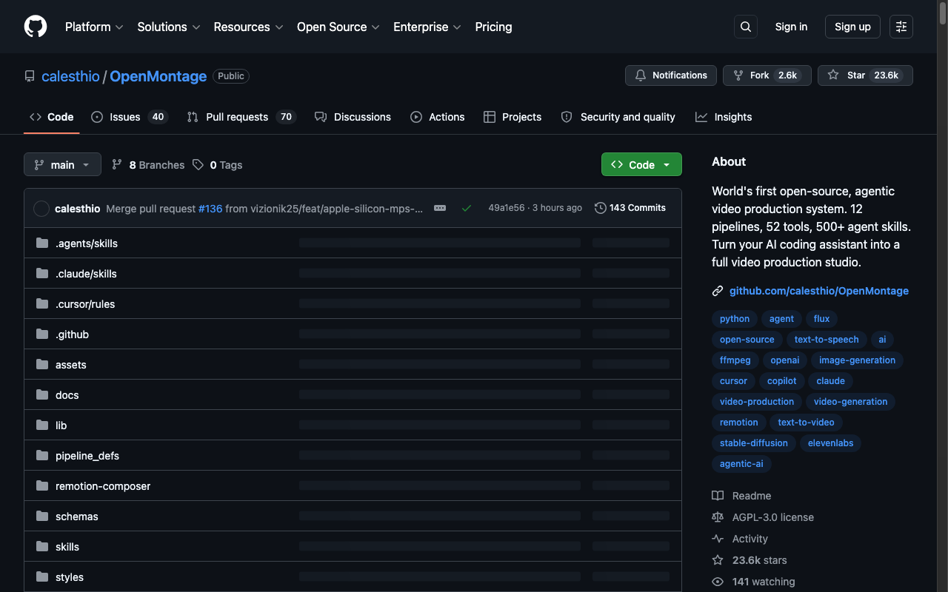
Task: Open the Projects tab
Action: [x=513, y=117]
